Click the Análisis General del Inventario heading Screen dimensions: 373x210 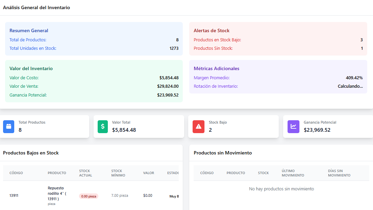click(36, 7)
